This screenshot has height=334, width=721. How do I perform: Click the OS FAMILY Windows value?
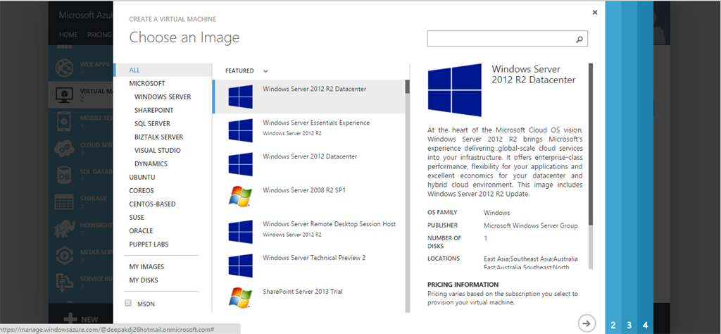click(x=496, y=213)
